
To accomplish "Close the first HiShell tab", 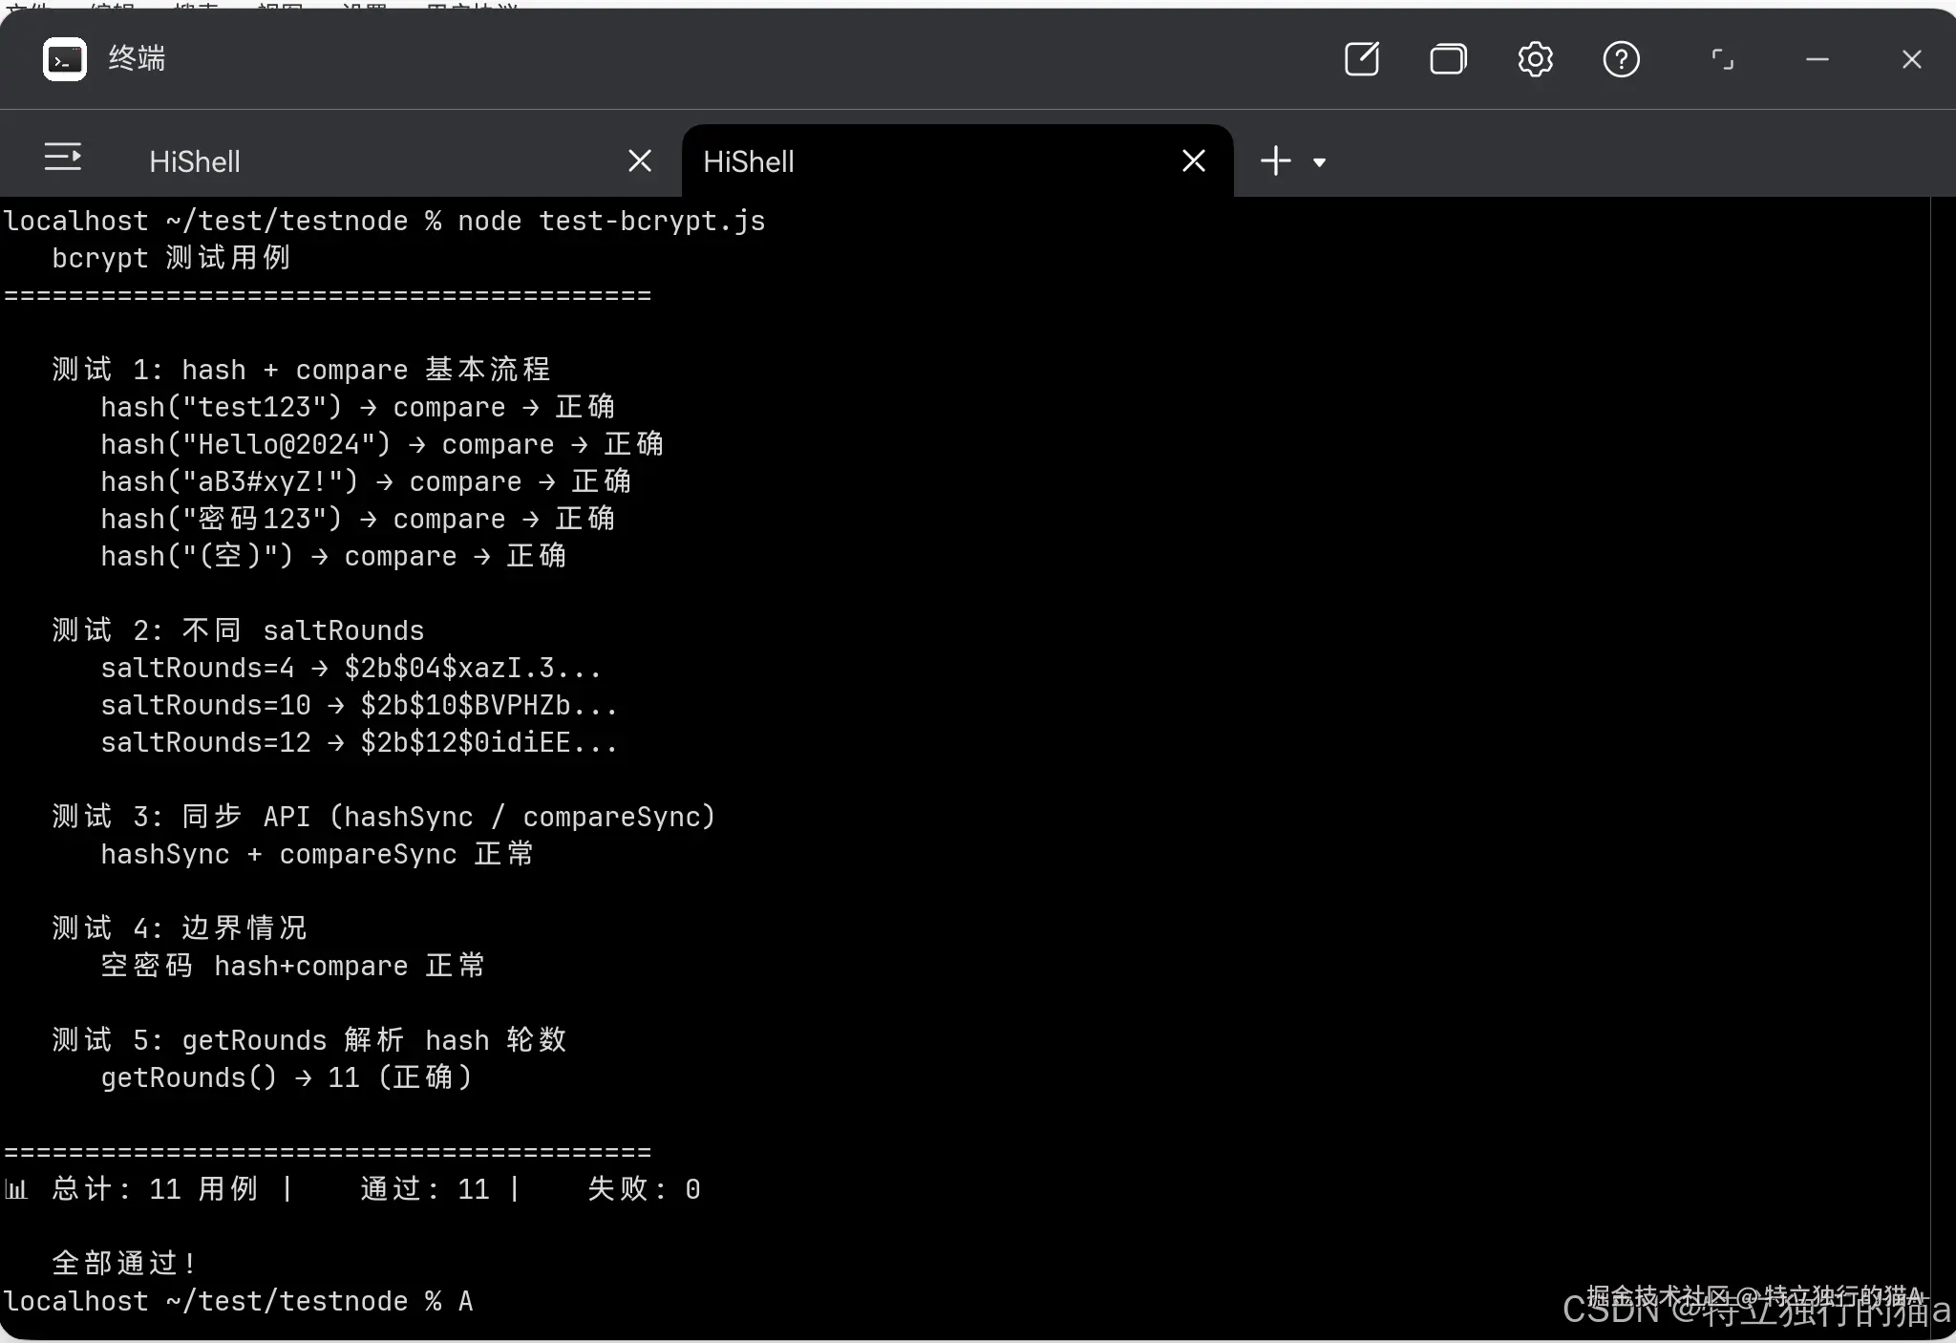I will tap(640, 160).
